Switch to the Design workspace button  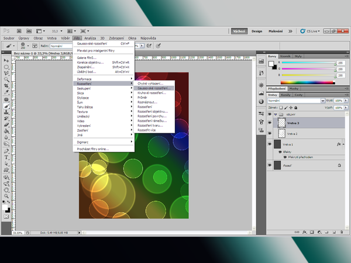coord(258,31)
